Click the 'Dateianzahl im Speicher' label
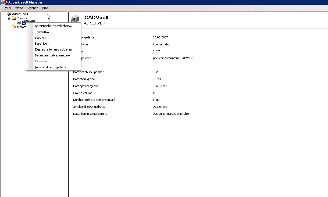328x197 pixels. 88,72
